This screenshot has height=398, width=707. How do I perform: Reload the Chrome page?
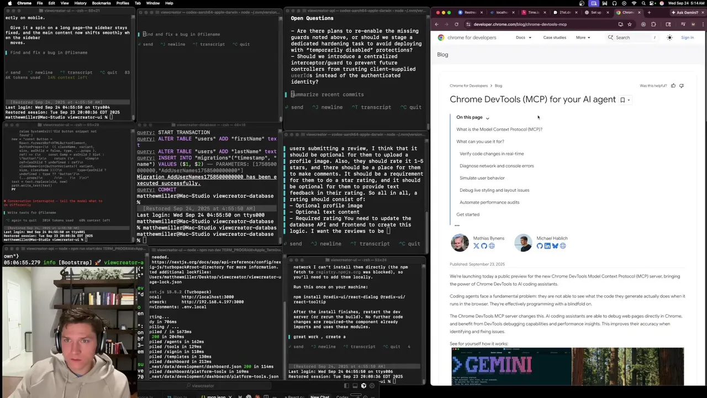[456, 24]
